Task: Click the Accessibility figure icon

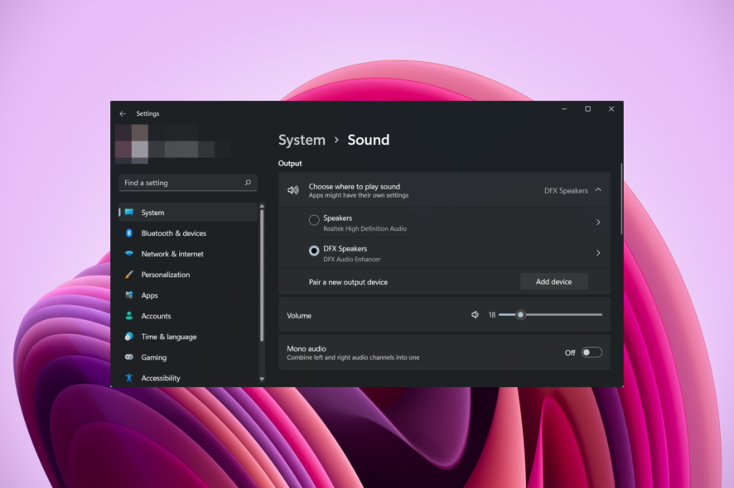Action: pos(129,378)
